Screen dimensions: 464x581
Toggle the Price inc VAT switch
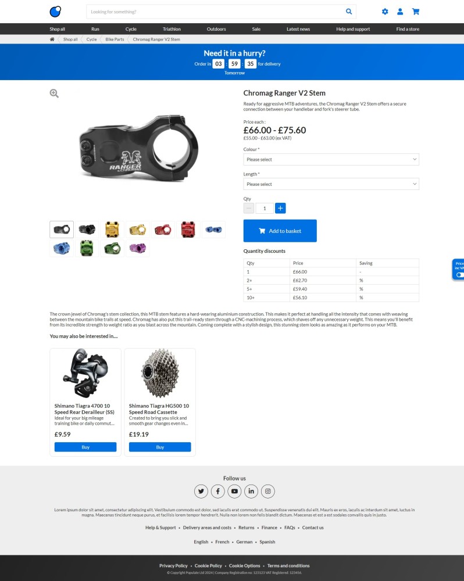[x=460, y=275]
